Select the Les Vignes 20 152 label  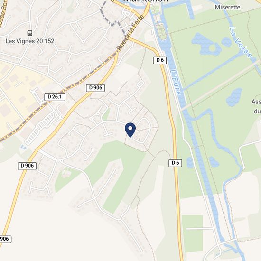[x=30, y=41]
